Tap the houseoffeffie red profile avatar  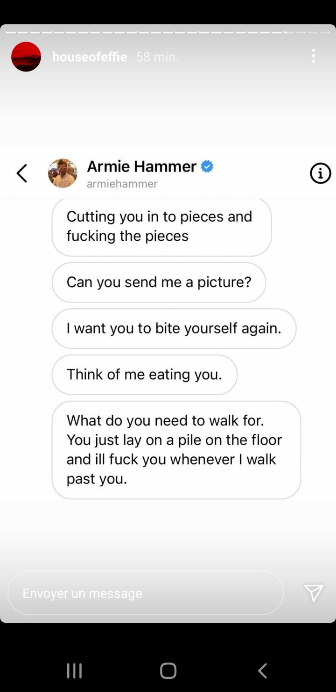tap(26, 57)
